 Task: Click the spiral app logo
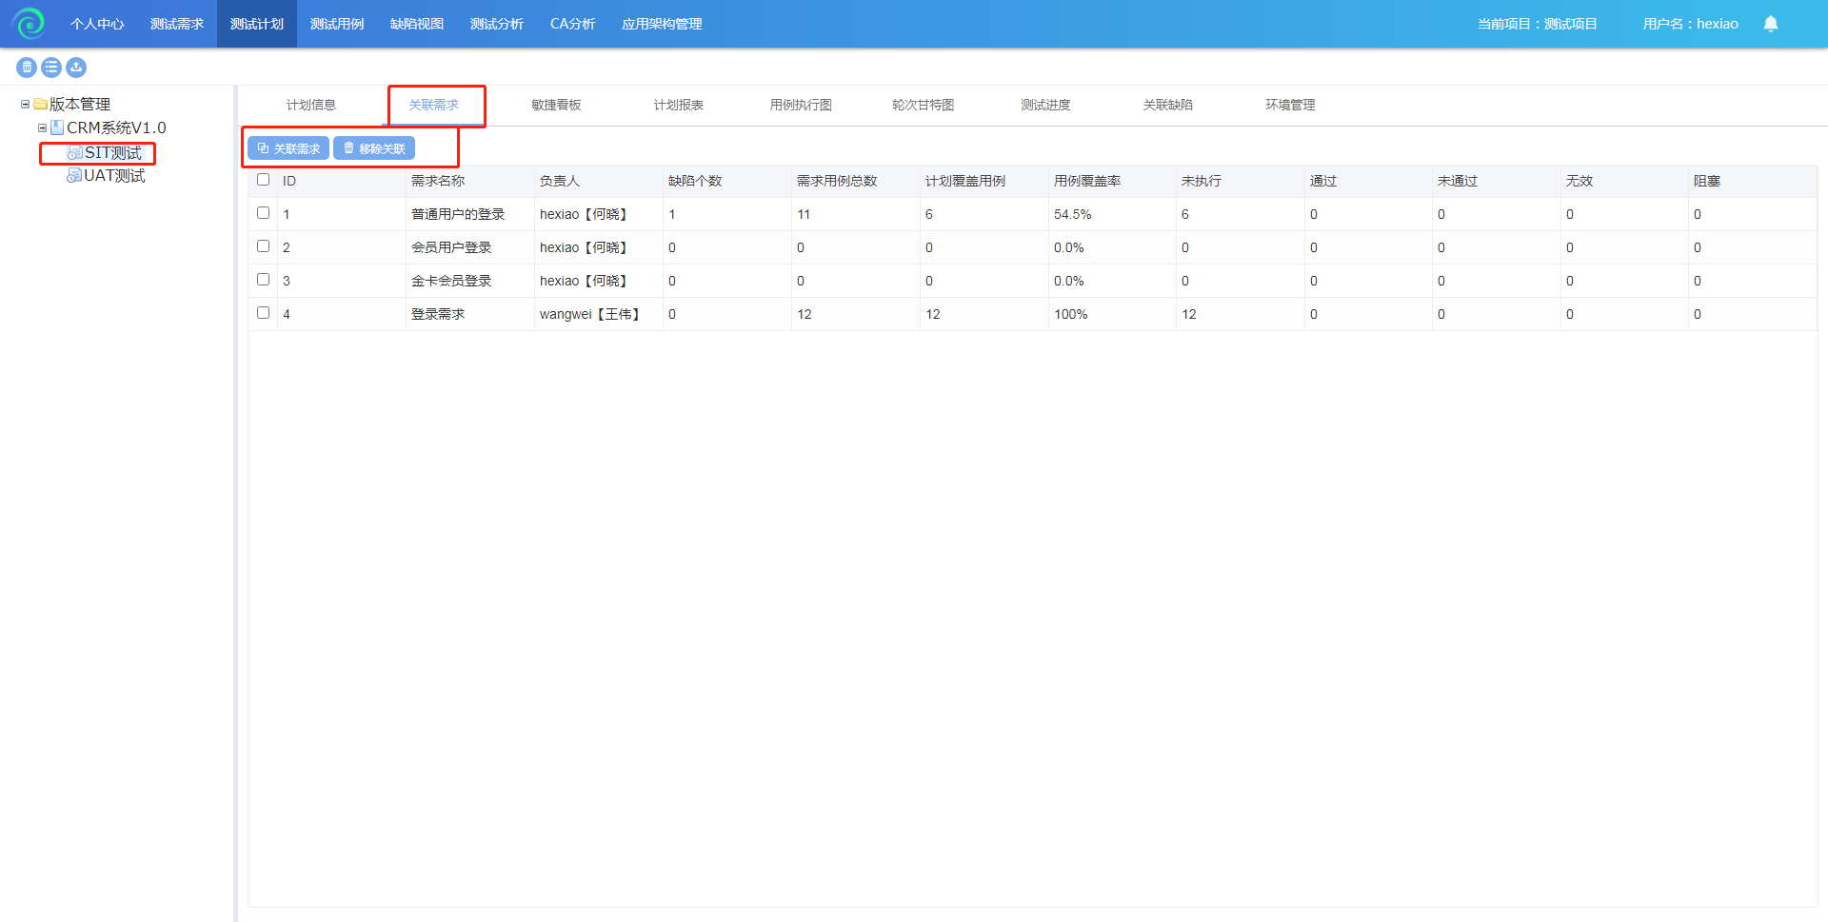(x=29, y=24)
